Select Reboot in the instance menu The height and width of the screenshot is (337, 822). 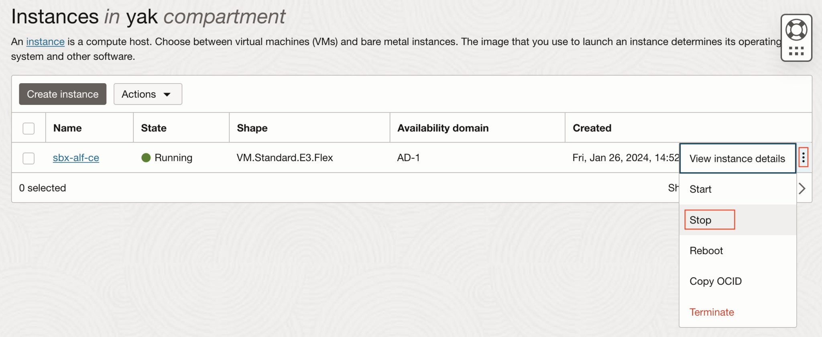(706, 251)
